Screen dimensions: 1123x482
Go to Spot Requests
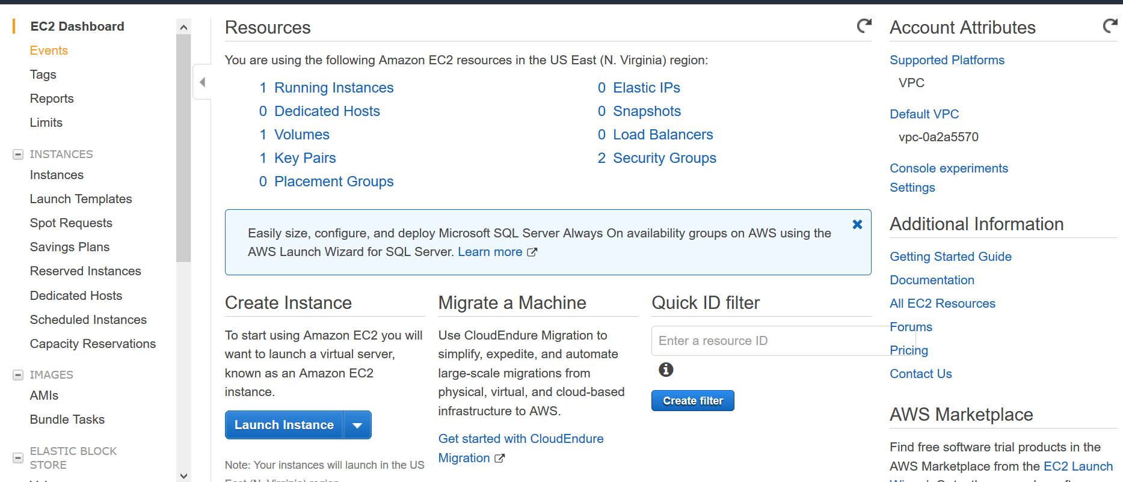pyautogui.click(x=71, y=223)
